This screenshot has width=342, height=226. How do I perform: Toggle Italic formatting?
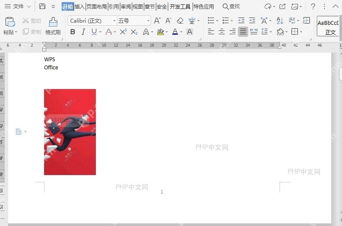tap(83, 32)
